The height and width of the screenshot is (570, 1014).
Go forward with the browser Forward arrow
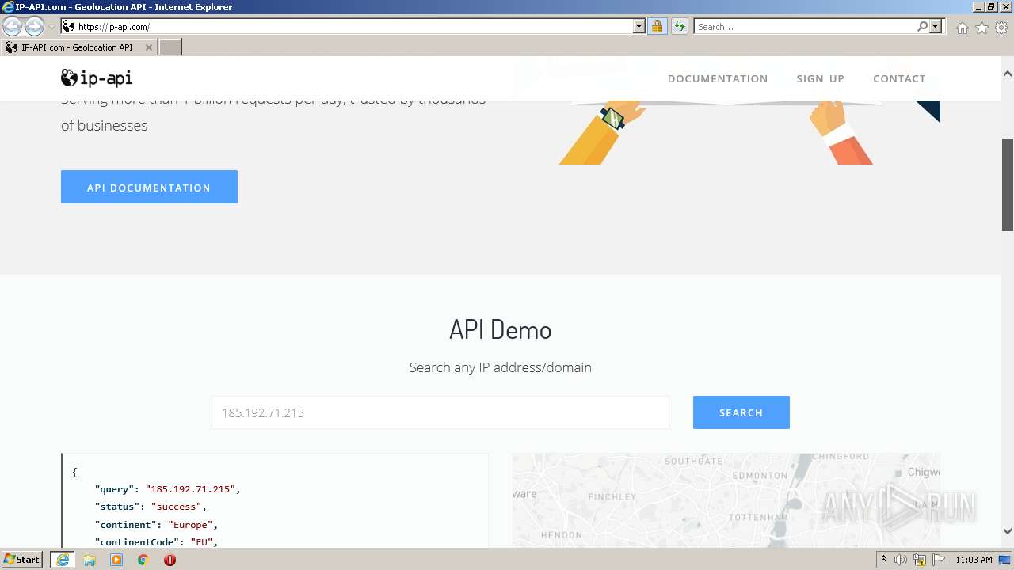[x=34, y=26]
